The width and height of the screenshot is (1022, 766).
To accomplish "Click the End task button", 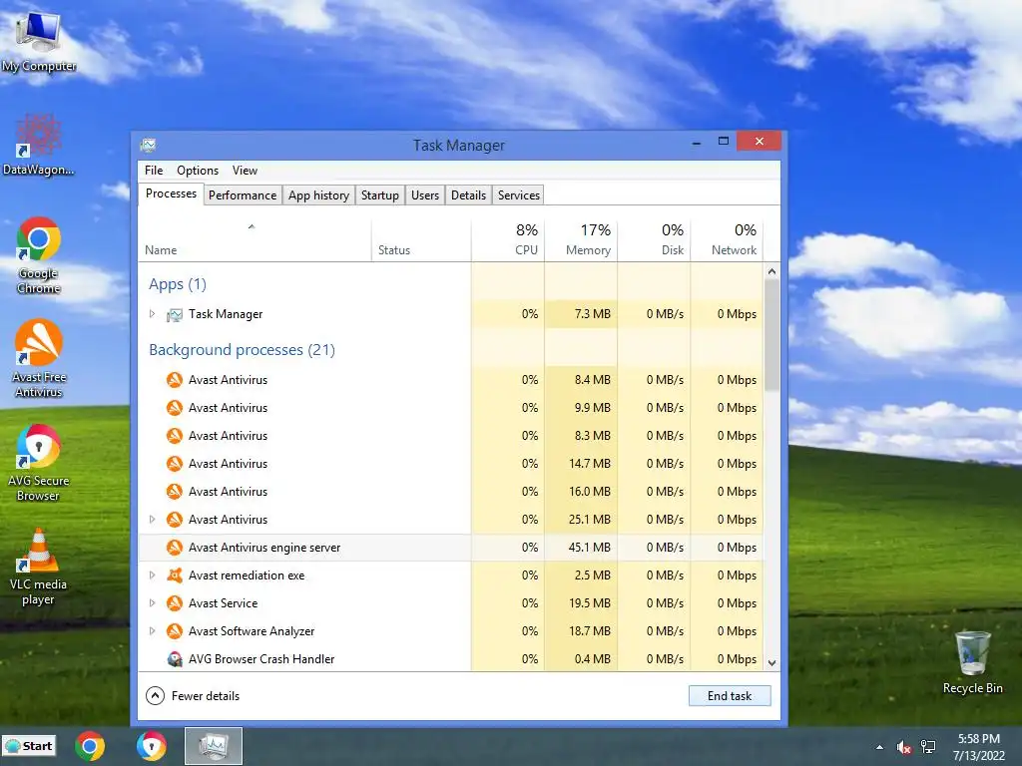I will 730,695.
